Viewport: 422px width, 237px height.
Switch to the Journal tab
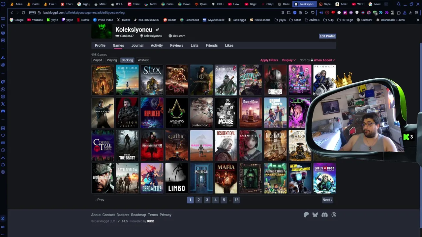(x=137, y=45)
